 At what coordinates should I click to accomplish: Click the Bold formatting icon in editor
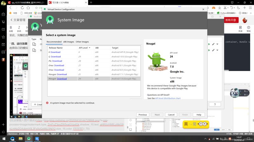pos(11,28)
